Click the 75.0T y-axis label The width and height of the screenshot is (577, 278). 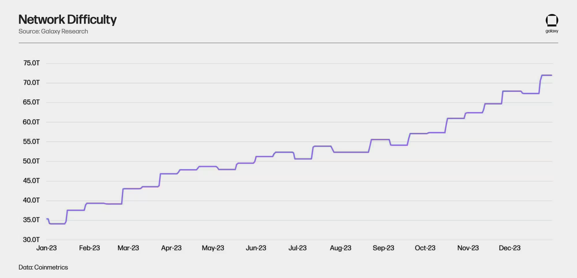click(x=32, y=63)
